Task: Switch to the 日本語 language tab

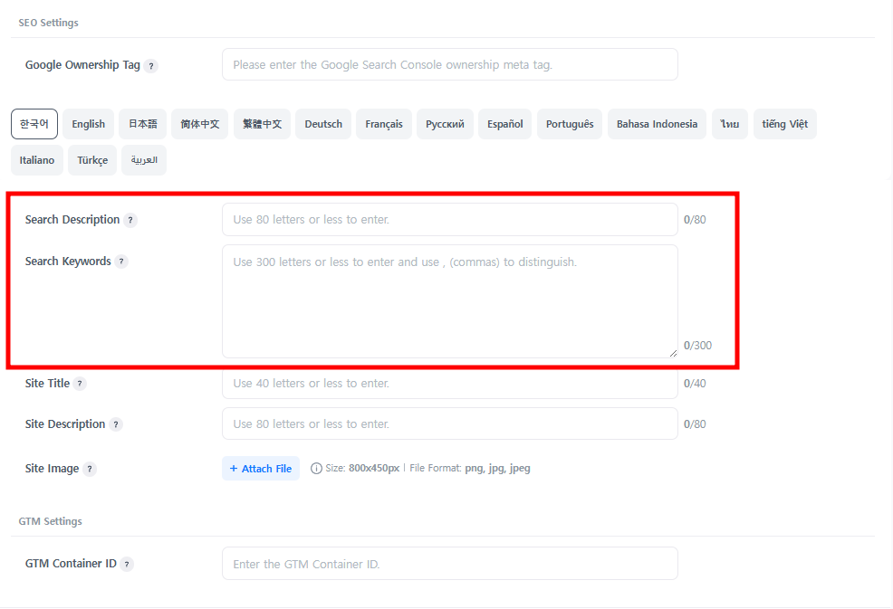Action: (142, 124)
